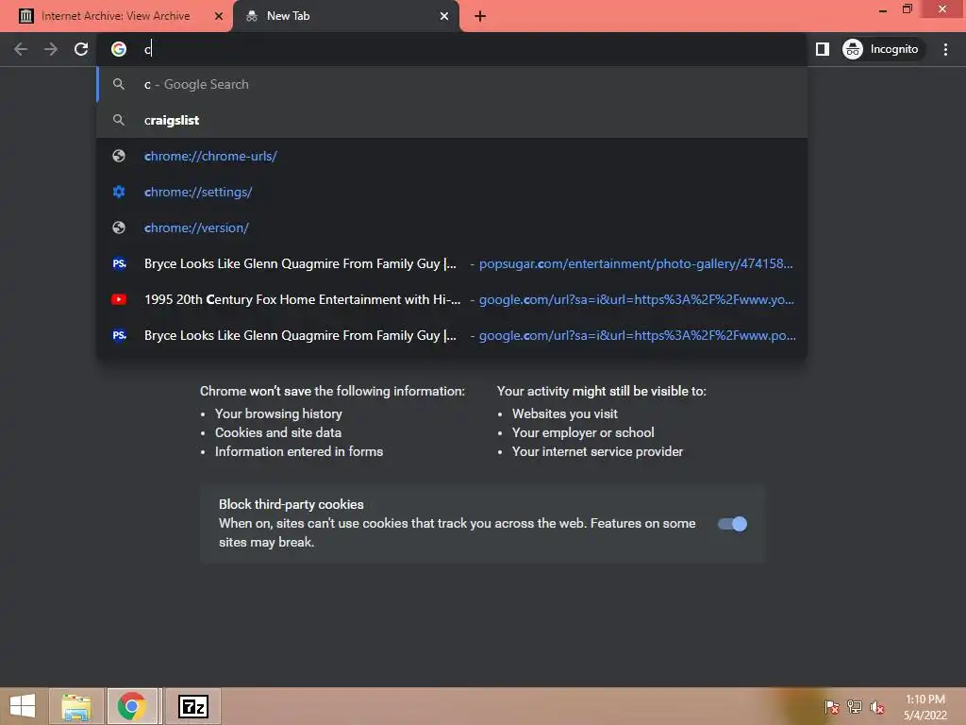Toggle Block third-party cookies switch
The image size is (966, 725).
click(x=732, y=524)
